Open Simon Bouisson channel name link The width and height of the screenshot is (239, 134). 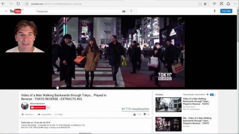click(x=37, y=103)
